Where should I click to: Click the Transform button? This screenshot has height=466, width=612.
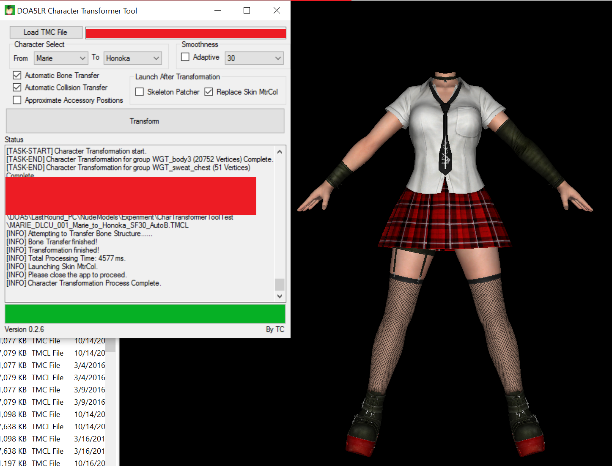(x=145, y=121)
